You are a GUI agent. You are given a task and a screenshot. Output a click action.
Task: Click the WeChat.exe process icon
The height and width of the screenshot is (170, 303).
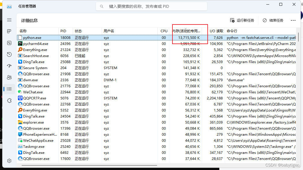[20, 92]
